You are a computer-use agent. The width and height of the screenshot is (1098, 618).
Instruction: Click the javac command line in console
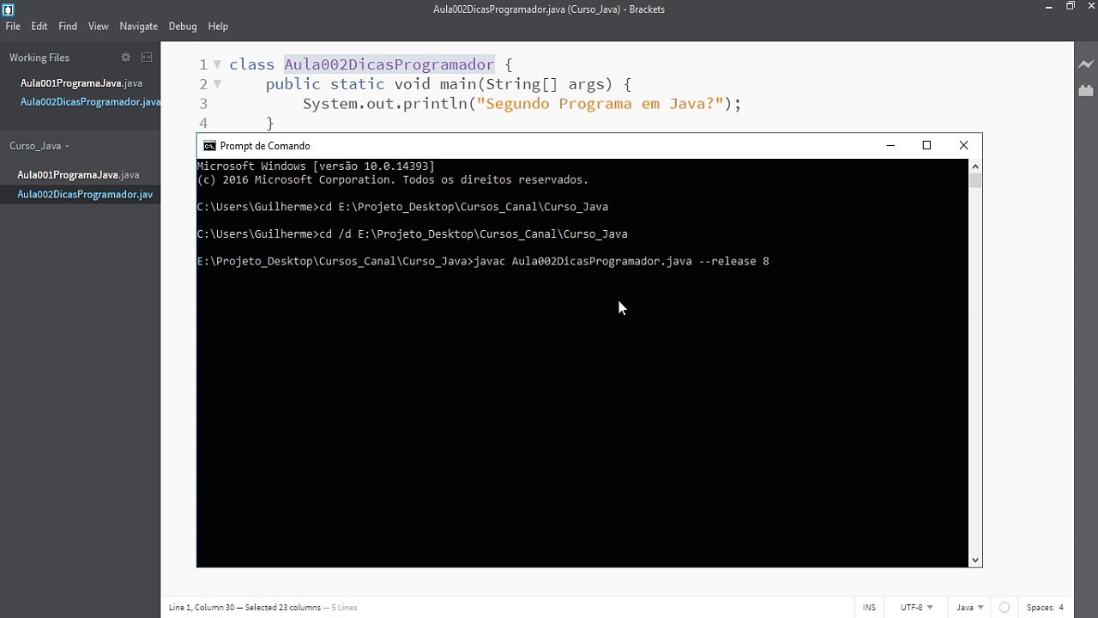tap(483, 261)
